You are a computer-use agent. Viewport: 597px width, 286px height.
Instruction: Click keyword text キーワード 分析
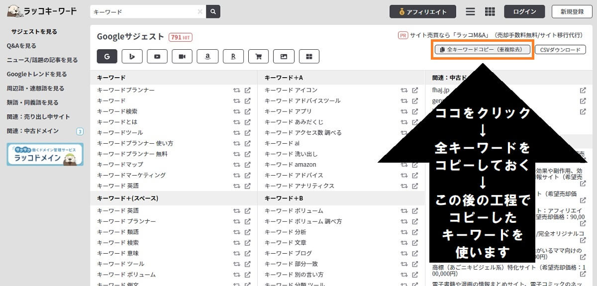pos(286,232)
